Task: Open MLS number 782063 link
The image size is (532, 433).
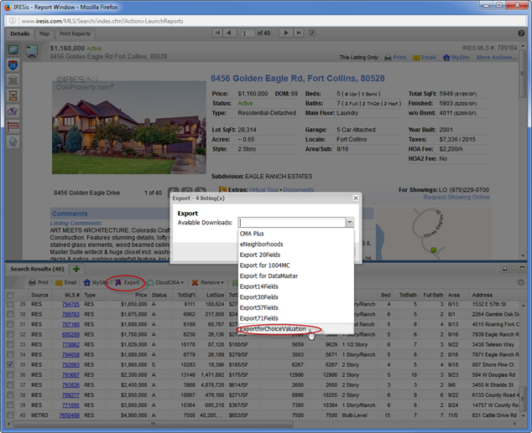Action: [70, 364]
